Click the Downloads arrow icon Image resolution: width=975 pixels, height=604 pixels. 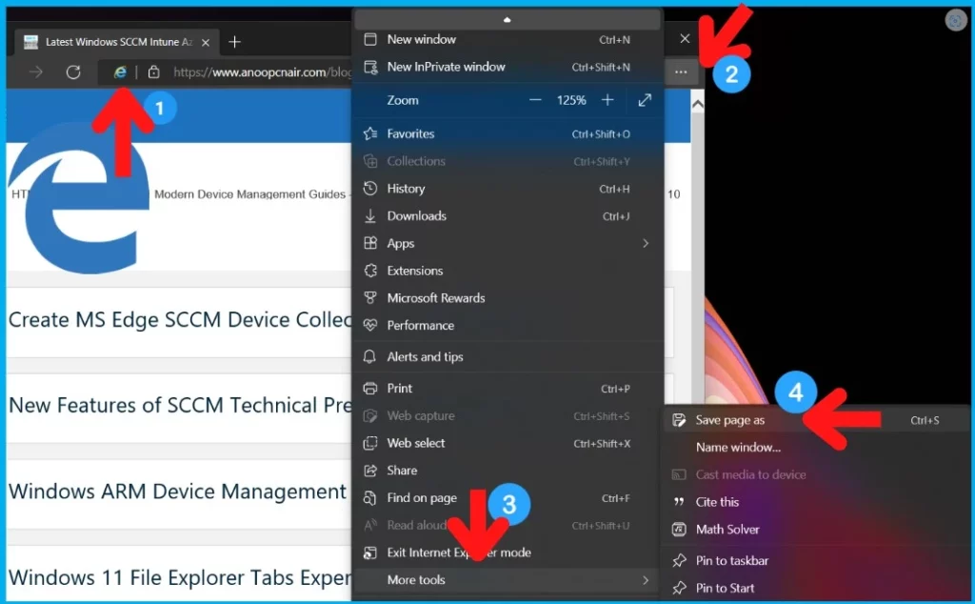pyautogui.click(x=370, y=216)
